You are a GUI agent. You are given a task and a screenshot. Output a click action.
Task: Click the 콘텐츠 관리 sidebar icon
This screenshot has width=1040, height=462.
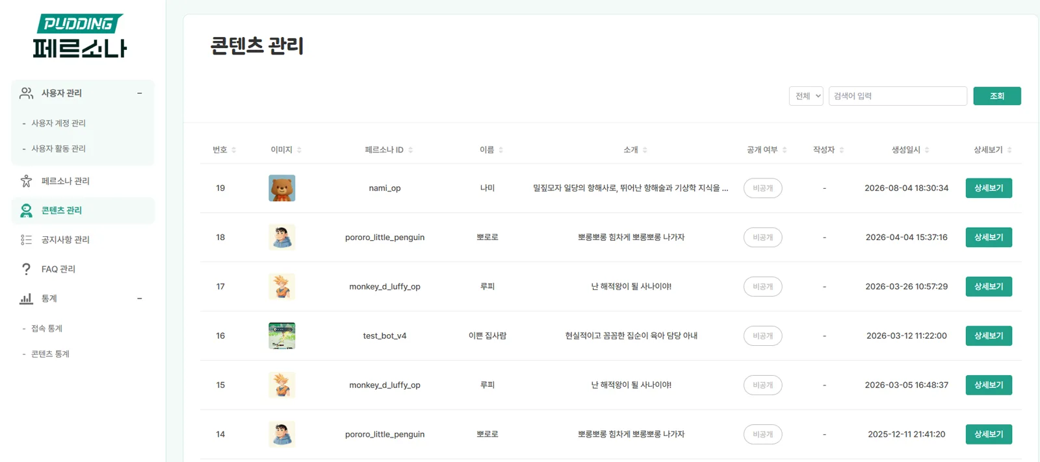point(26,210)
